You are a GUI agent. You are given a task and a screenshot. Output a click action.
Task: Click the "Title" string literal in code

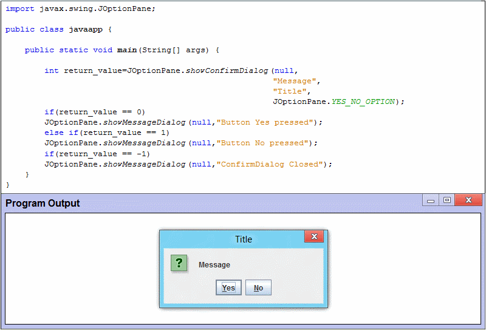pos(289,91)
